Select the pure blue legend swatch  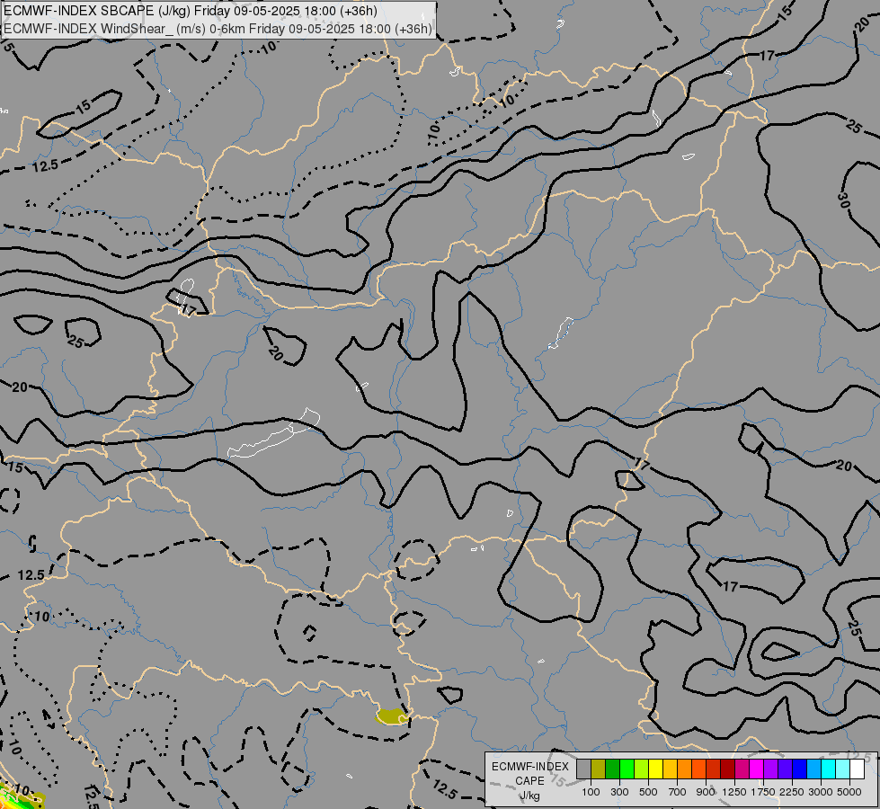click(x=799, y=769)
